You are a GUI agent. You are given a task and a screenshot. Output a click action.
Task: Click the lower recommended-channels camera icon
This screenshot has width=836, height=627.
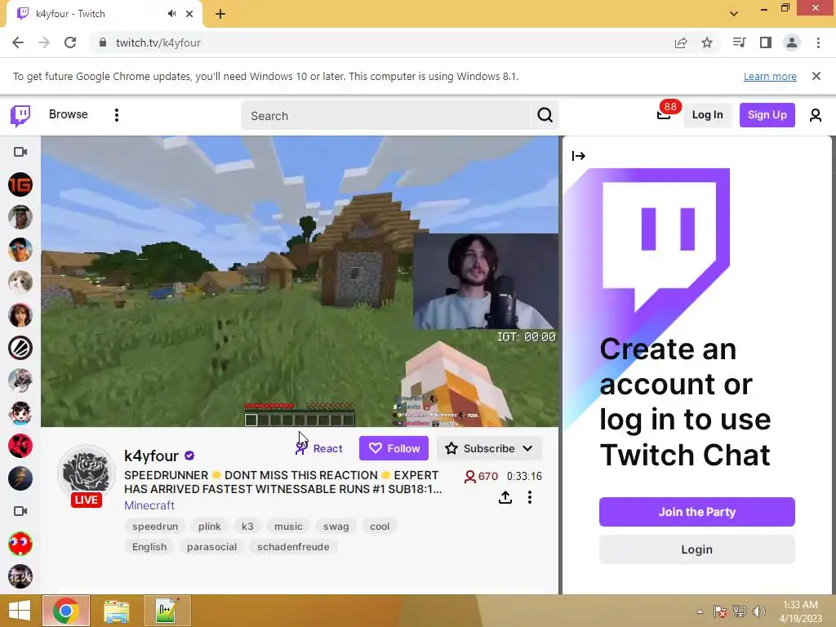click(x=20, y=511)
